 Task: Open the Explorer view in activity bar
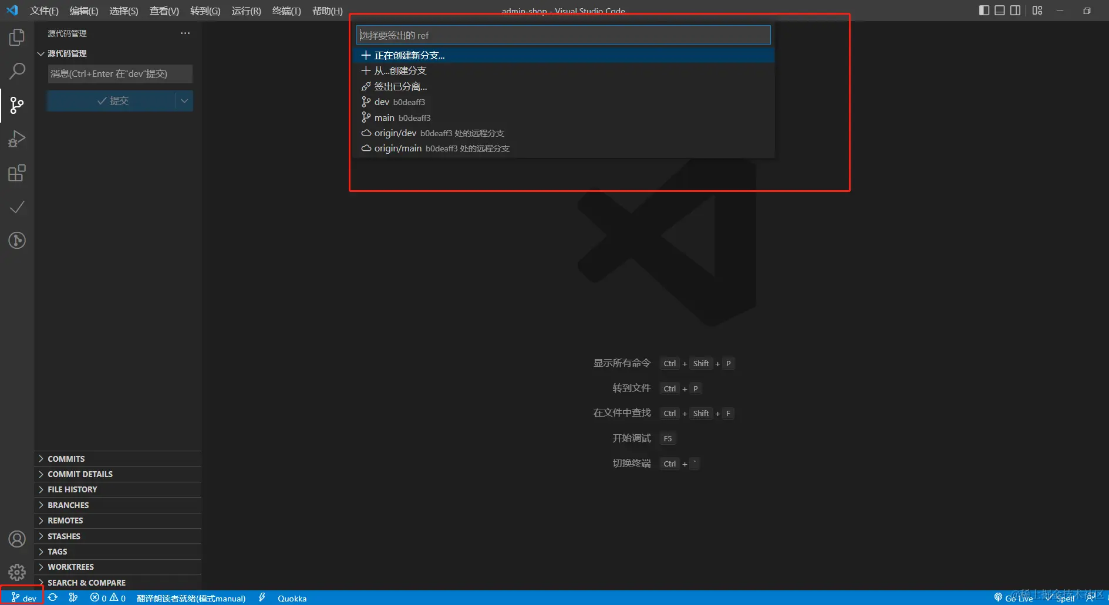[17, 38]
